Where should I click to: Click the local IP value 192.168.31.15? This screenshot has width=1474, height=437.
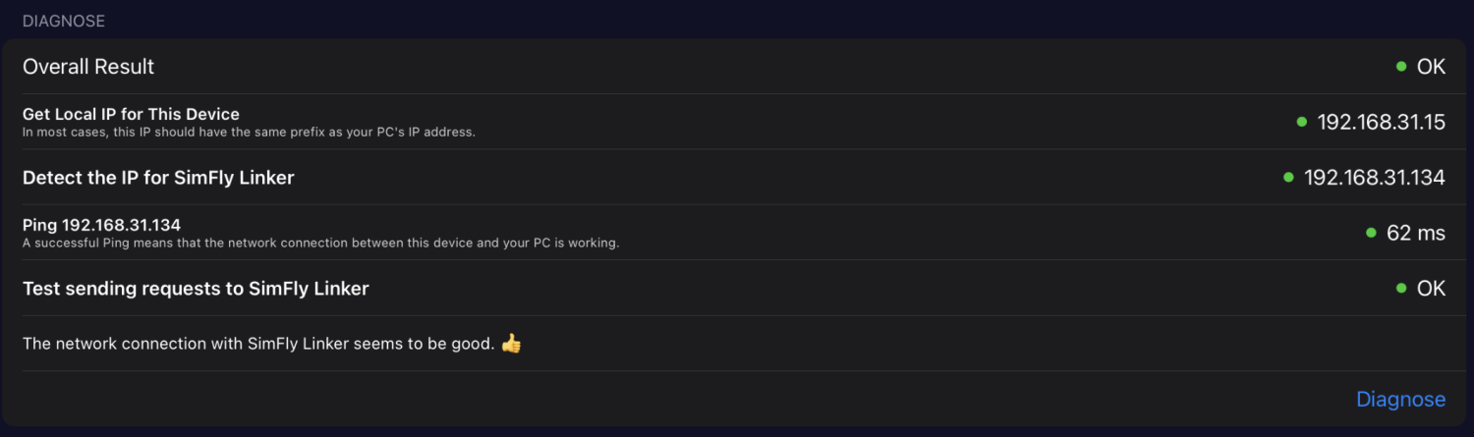[x=1381, y=122]
